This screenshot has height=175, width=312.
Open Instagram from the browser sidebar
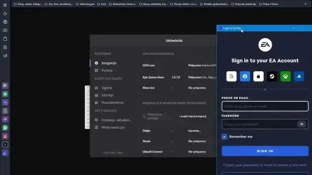coord(5,136)
